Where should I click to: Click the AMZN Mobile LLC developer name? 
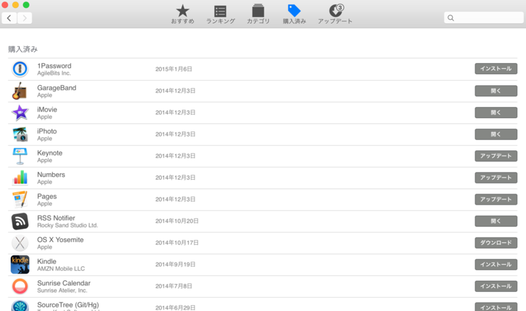coord(60,269)
